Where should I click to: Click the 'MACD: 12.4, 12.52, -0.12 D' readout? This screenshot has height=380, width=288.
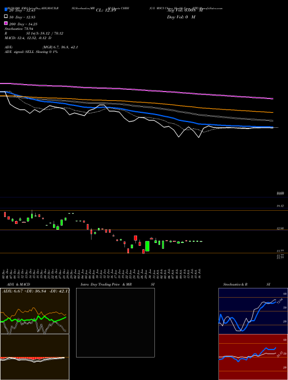28,38
